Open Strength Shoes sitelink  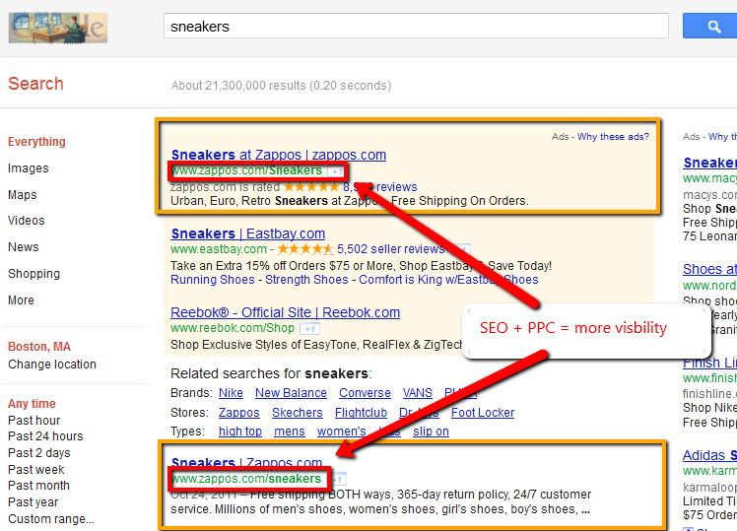306,280
